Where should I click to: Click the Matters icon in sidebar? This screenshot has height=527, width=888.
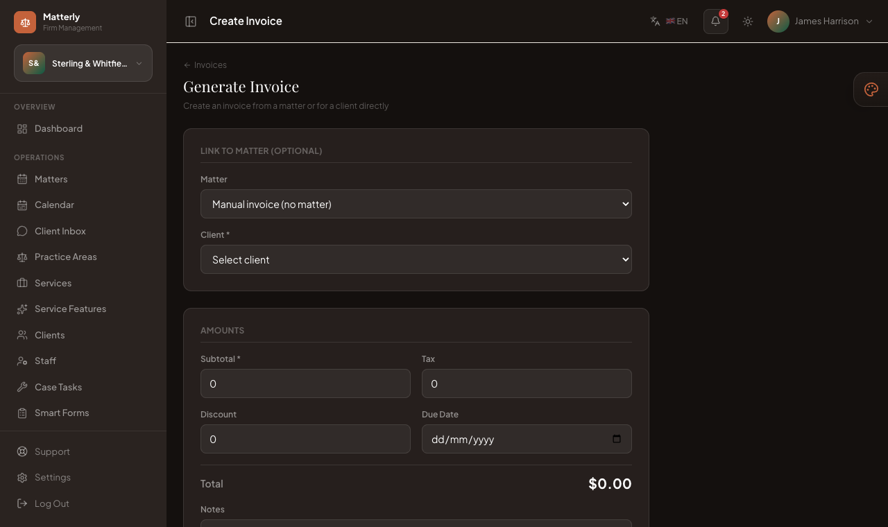coord(22,180)
